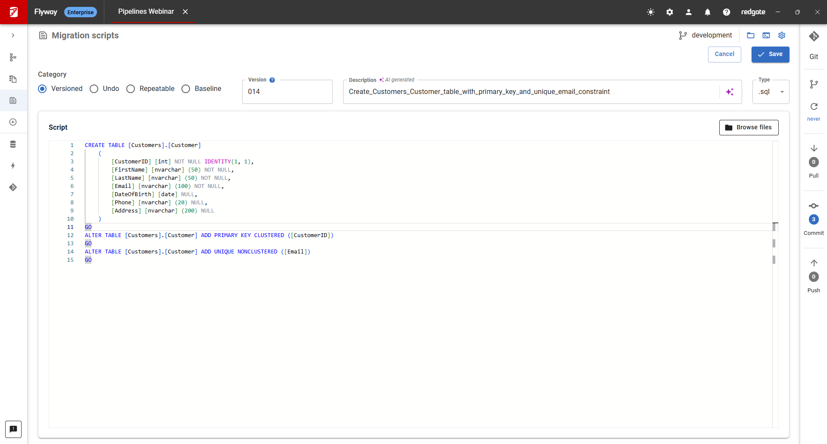Viewport: 827px width, 444px height.
Task: Click the Git diamond icon in right panel
Action: (814, 37)
